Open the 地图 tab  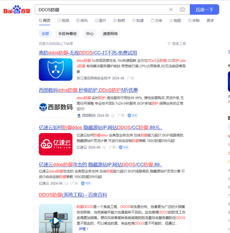click(175, 20)
